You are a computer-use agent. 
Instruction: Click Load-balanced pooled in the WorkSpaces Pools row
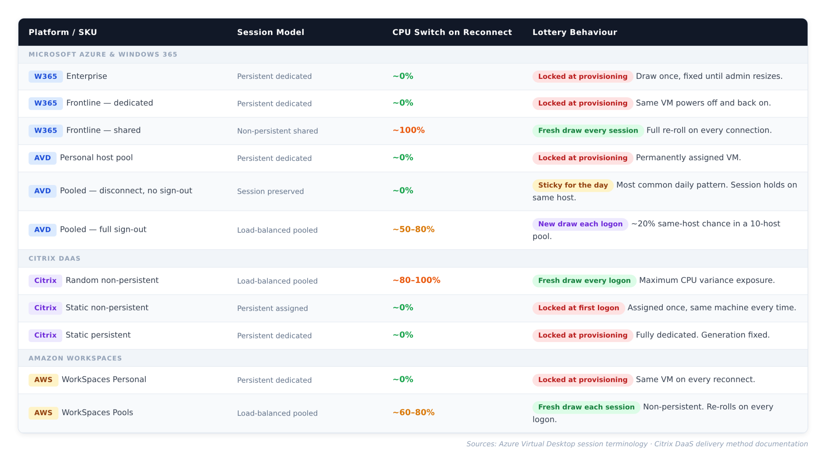(277, 413)
